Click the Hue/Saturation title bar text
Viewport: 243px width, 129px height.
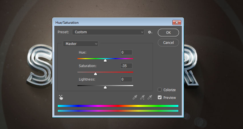point(67,23)
